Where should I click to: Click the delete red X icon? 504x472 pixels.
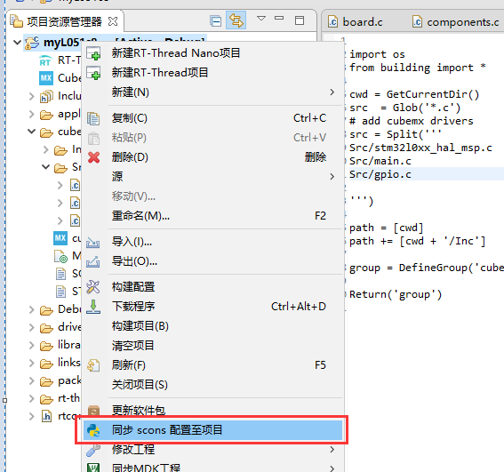(x=93, y=157)
